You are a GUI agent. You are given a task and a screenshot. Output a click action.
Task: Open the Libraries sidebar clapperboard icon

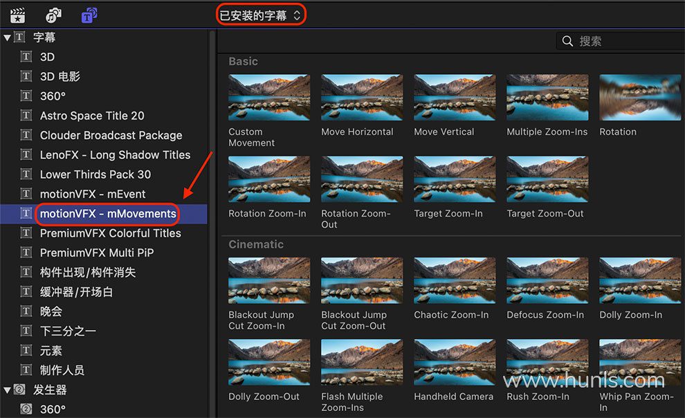click(x=17, y=15)
